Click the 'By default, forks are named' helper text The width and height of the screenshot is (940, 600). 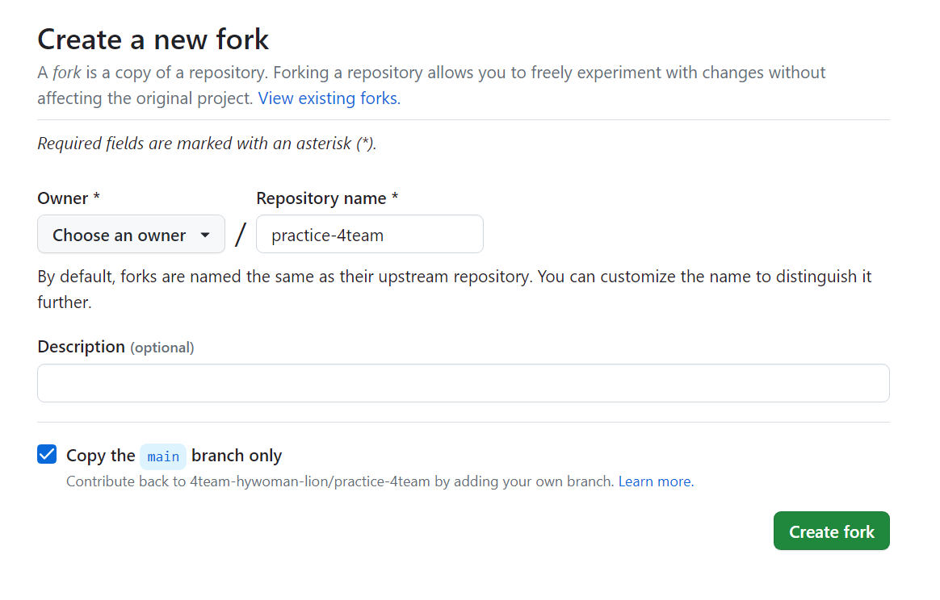pos(455,290)
